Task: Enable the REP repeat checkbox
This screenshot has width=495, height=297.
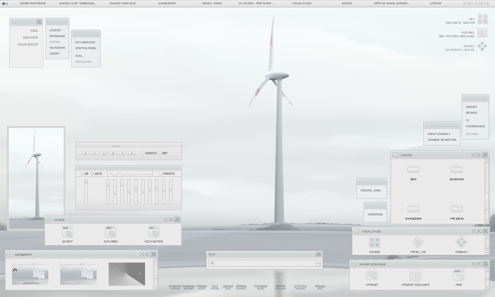Action: tap(160, 153)
